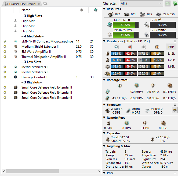Viewport: 178px width, 176px height.
Task: Click the firepower graph view button
Action: pos(175,110)
